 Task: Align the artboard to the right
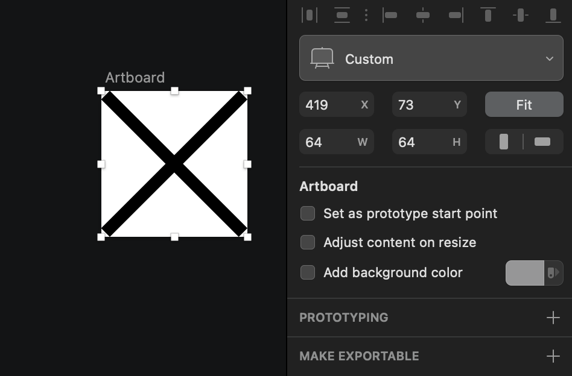pos(456,15)
